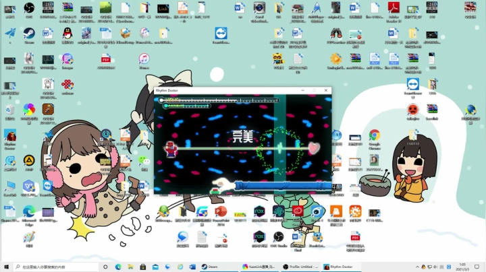
Task: Open the blue paper-plane shortcut on the left edge
Action: tap(10, 34)
